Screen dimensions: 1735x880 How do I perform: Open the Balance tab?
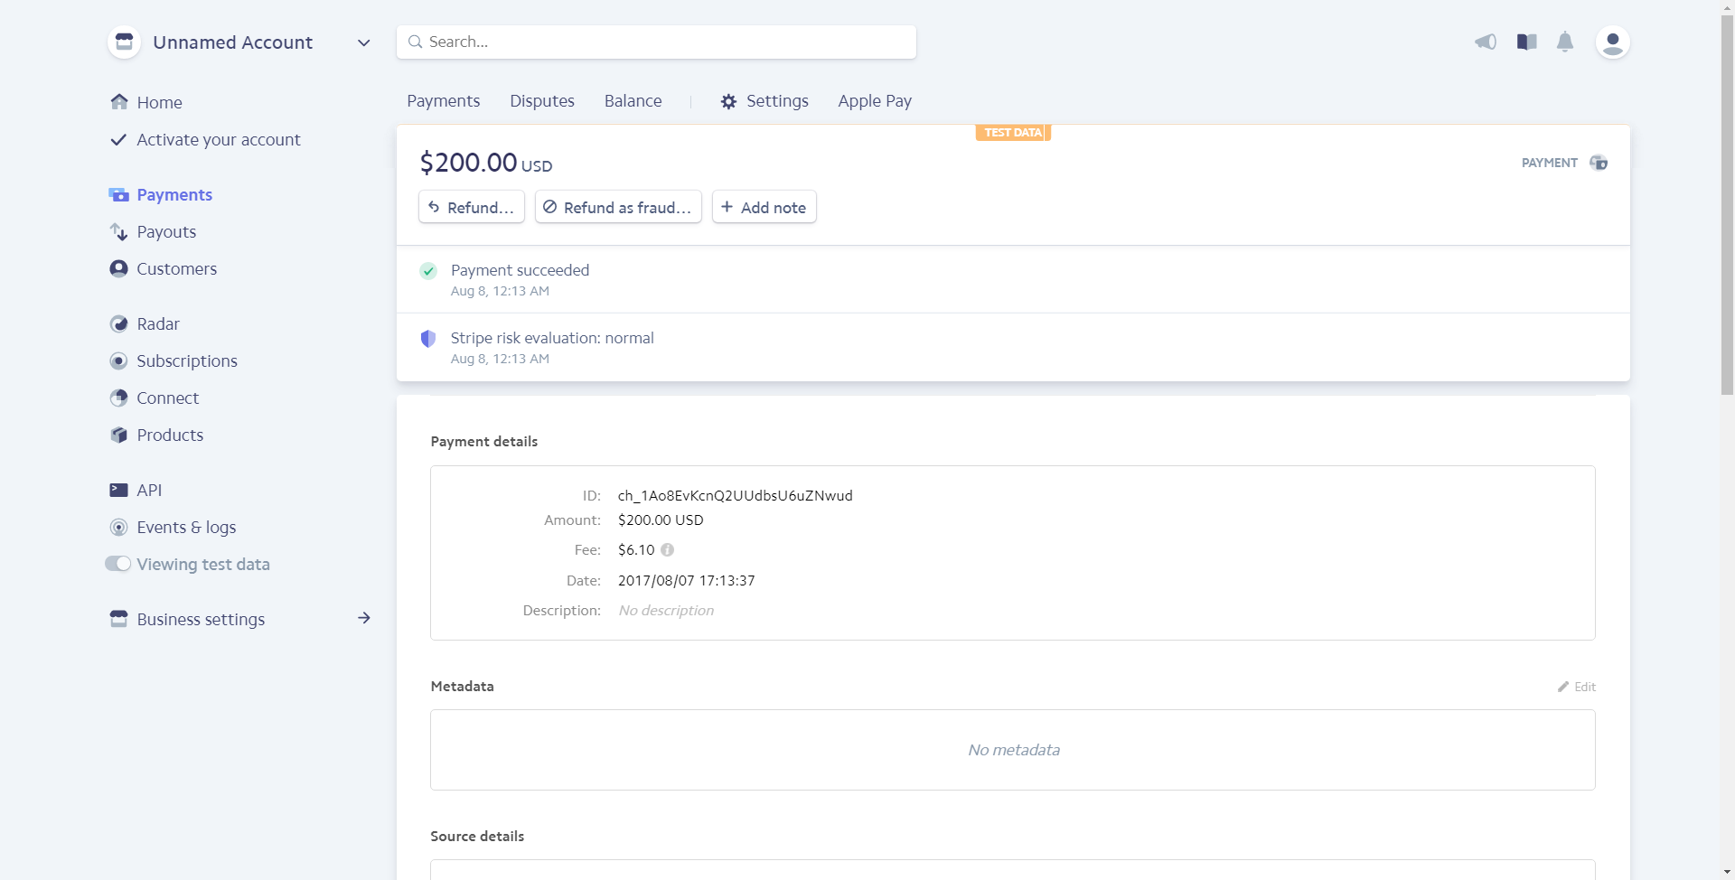click(633, 101)
